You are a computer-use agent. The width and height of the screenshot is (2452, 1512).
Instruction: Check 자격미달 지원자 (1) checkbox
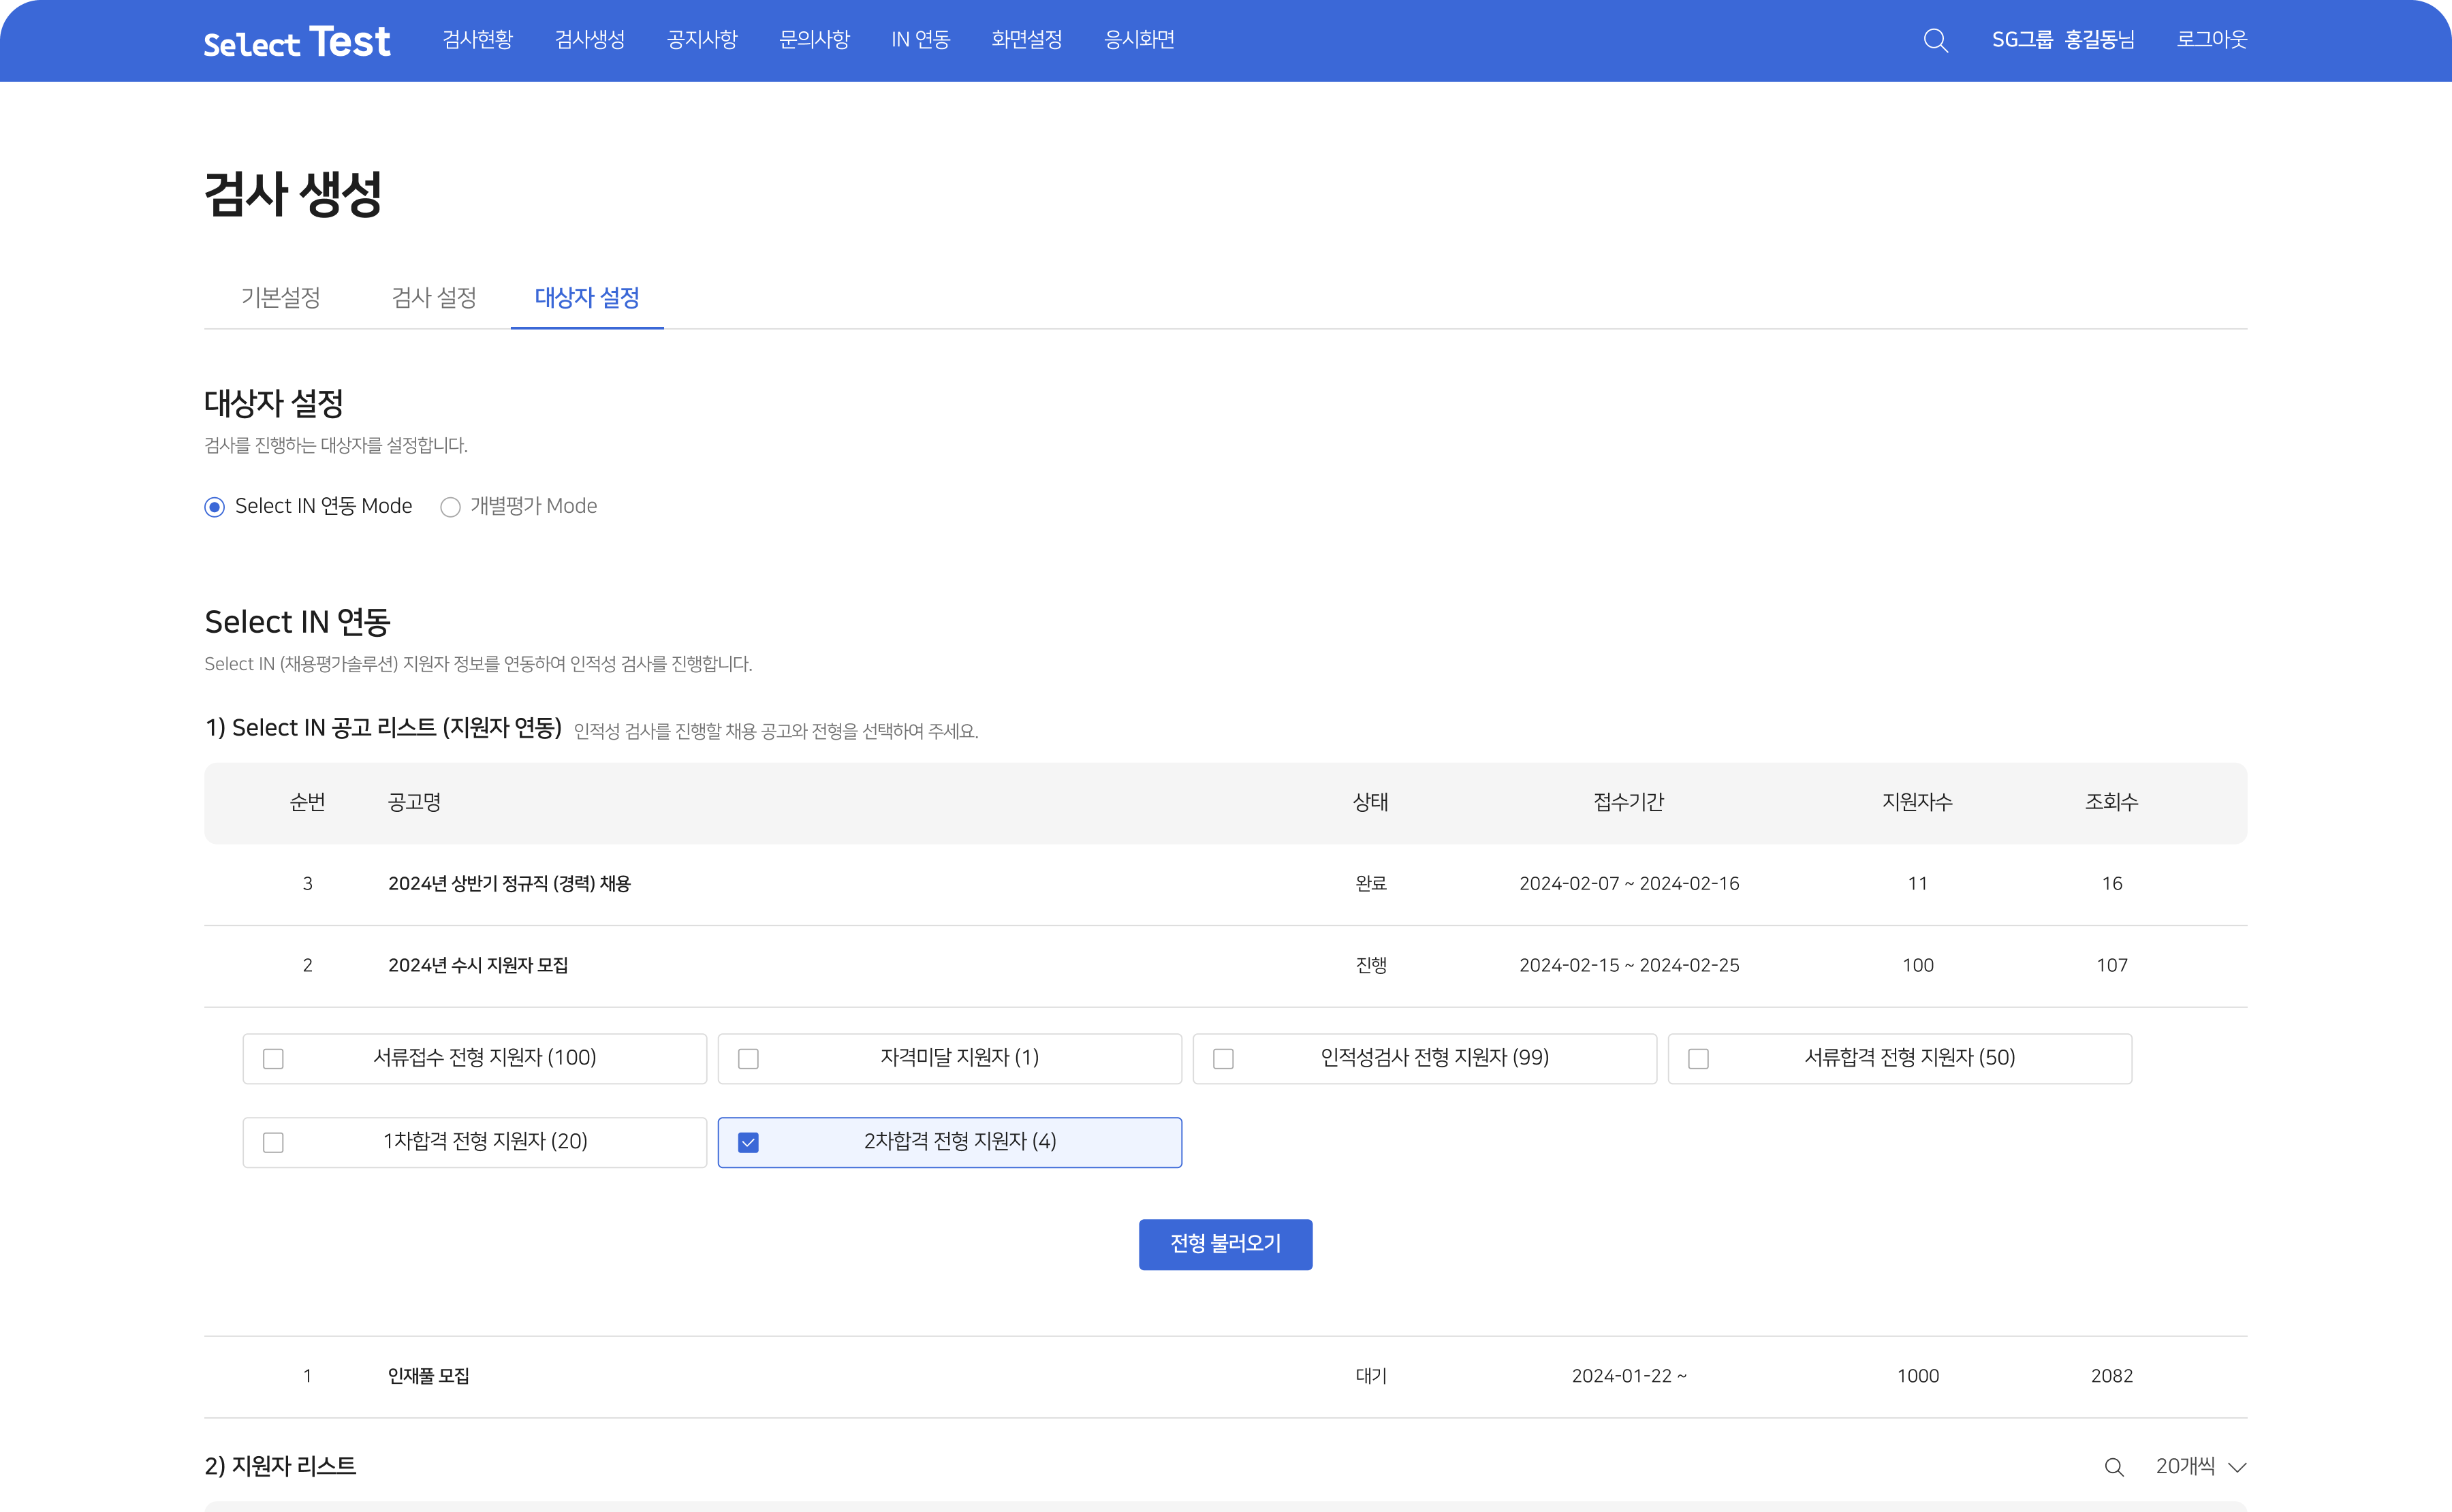click(x=748, y=1059)
